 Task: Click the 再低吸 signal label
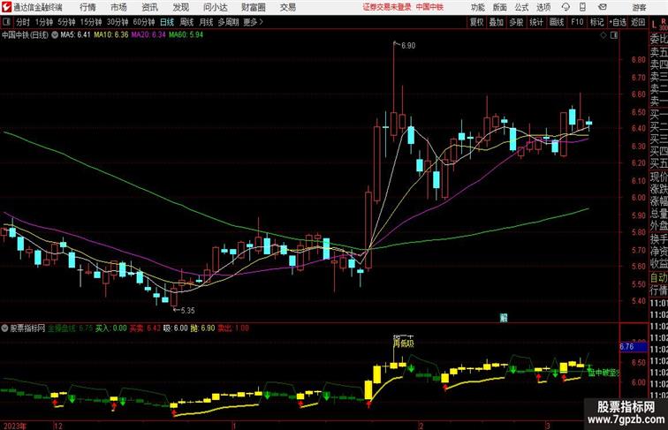point(404,343)
